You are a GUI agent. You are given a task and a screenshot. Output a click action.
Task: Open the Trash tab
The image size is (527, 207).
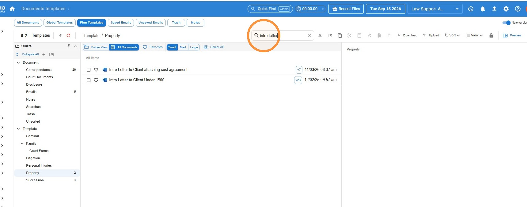tap(176, 23)
